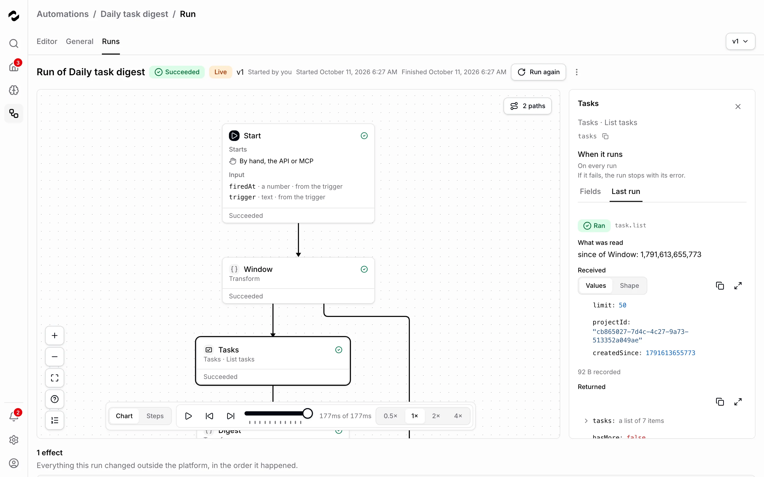Set playback speed to 2×
Screen dimensions: 764x477
(436, 416)
